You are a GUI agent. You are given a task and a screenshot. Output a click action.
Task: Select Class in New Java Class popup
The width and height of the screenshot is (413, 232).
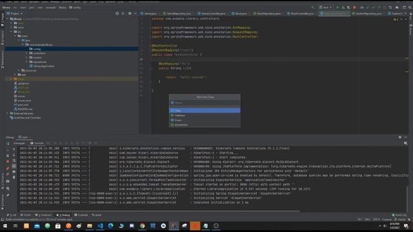click(x=205, y=110)
